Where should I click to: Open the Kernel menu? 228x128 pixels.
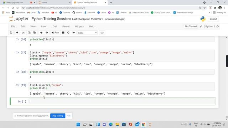[66, 26]
